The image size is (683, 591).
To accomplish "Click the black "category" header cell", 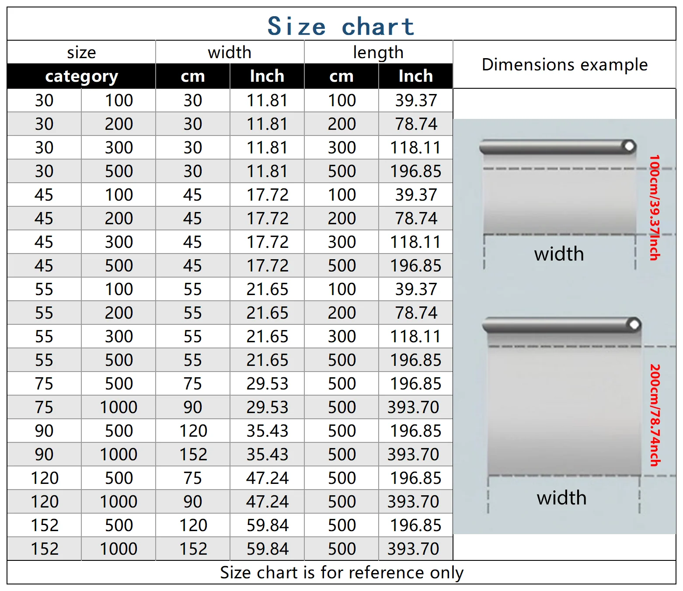I will pos(81,76).
